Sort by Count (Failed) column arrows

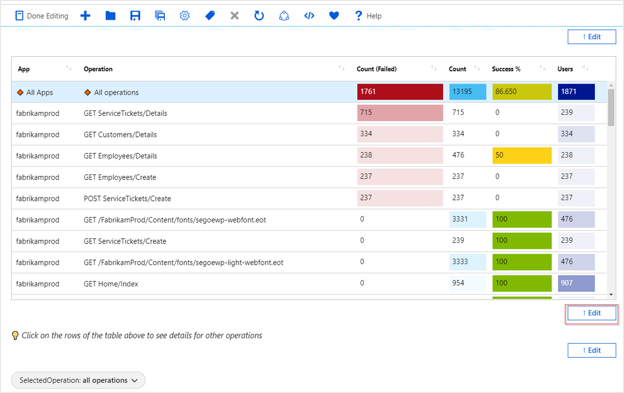(x=434, y=68)
